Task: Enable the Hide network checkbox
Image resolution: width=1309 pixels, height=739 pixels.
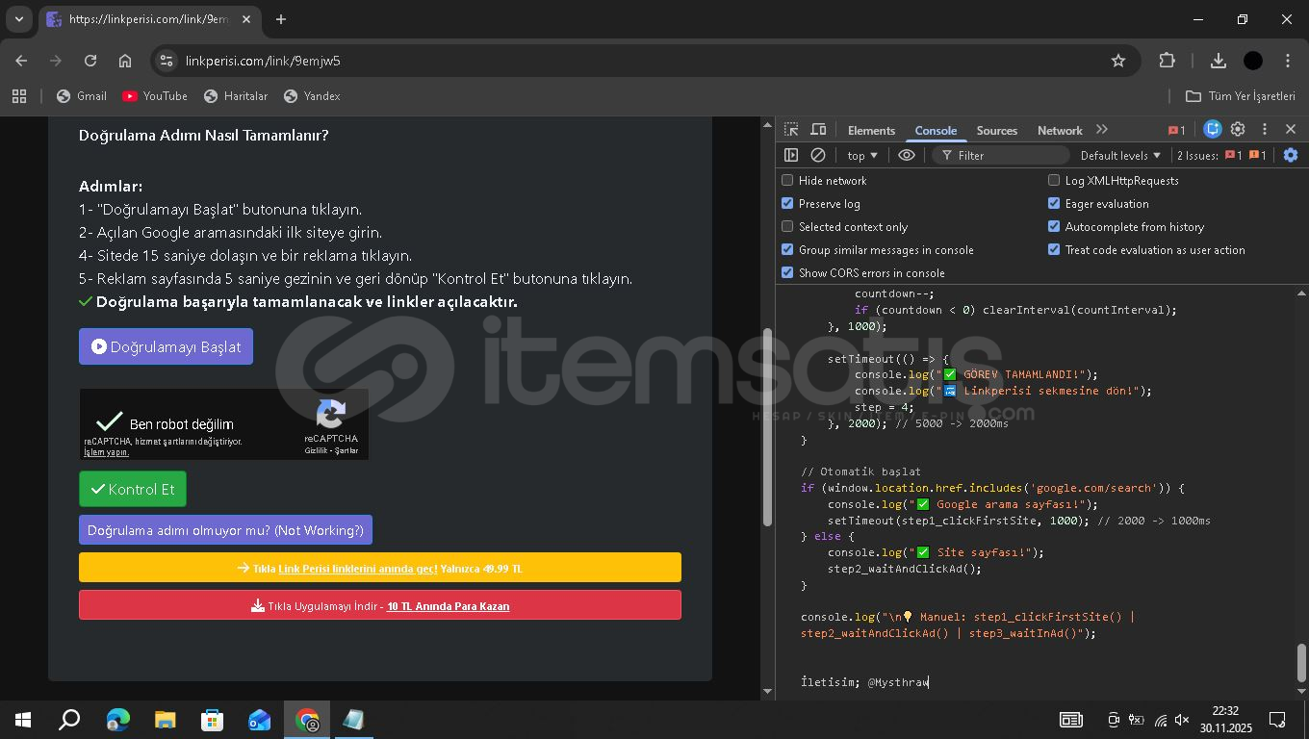Action: click(787, 181)
